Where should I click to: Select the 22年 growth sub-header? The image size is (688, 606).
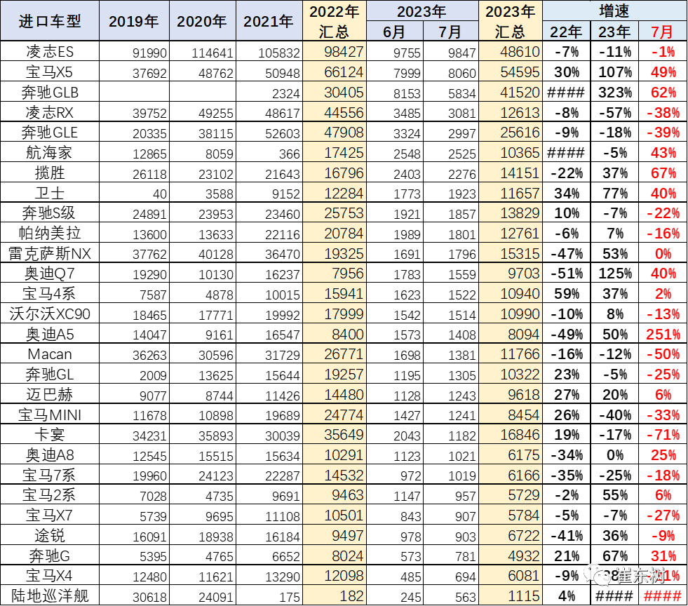tap(566, 32)
